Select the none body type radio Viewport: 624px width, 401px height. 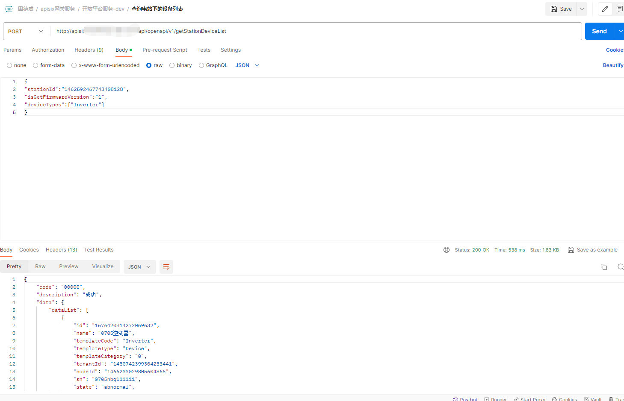point(9,65)
